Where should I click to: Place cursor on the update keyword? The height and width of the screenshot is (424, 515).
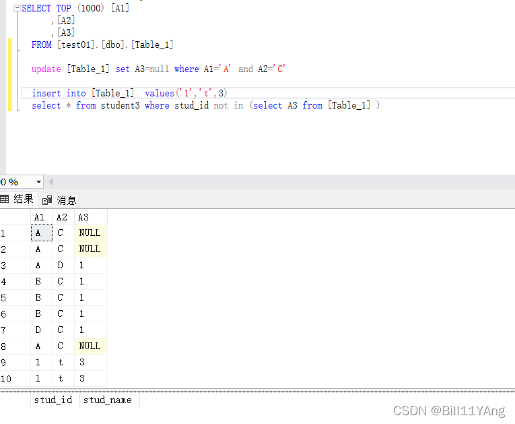point(46,69)
